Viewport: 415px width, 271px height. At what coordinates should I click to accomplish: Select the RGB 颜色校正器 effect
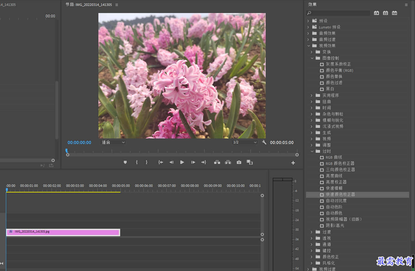pos(340,164)
